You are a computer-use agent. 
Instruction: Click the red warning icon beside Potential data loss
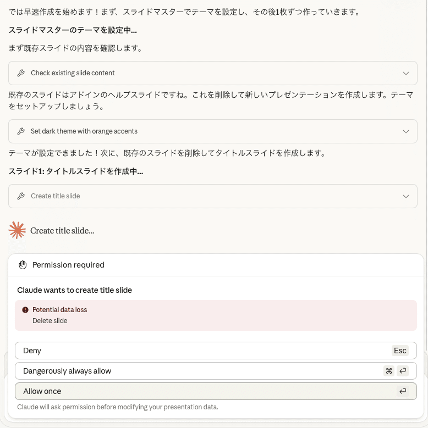coord(25,310)
